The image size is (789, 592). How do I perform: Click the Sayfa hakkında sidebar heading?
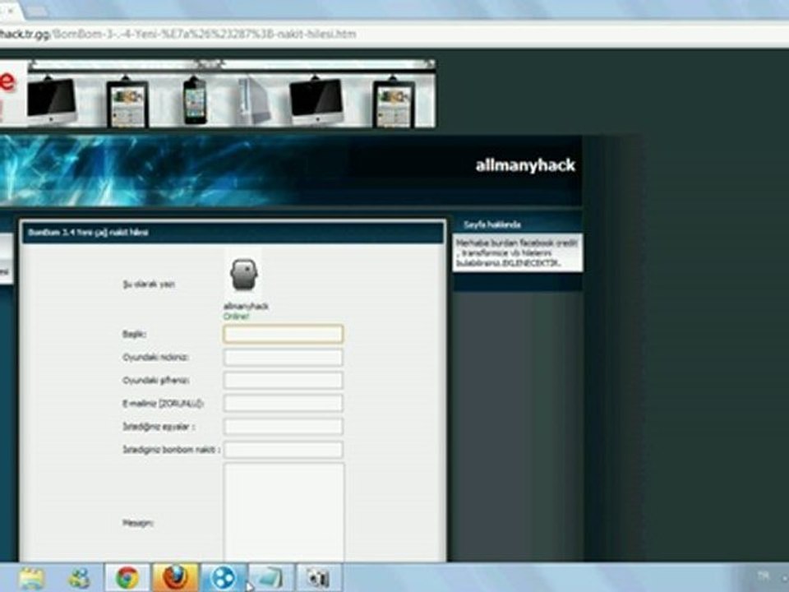pyautogui.click(x=491, y=224)
